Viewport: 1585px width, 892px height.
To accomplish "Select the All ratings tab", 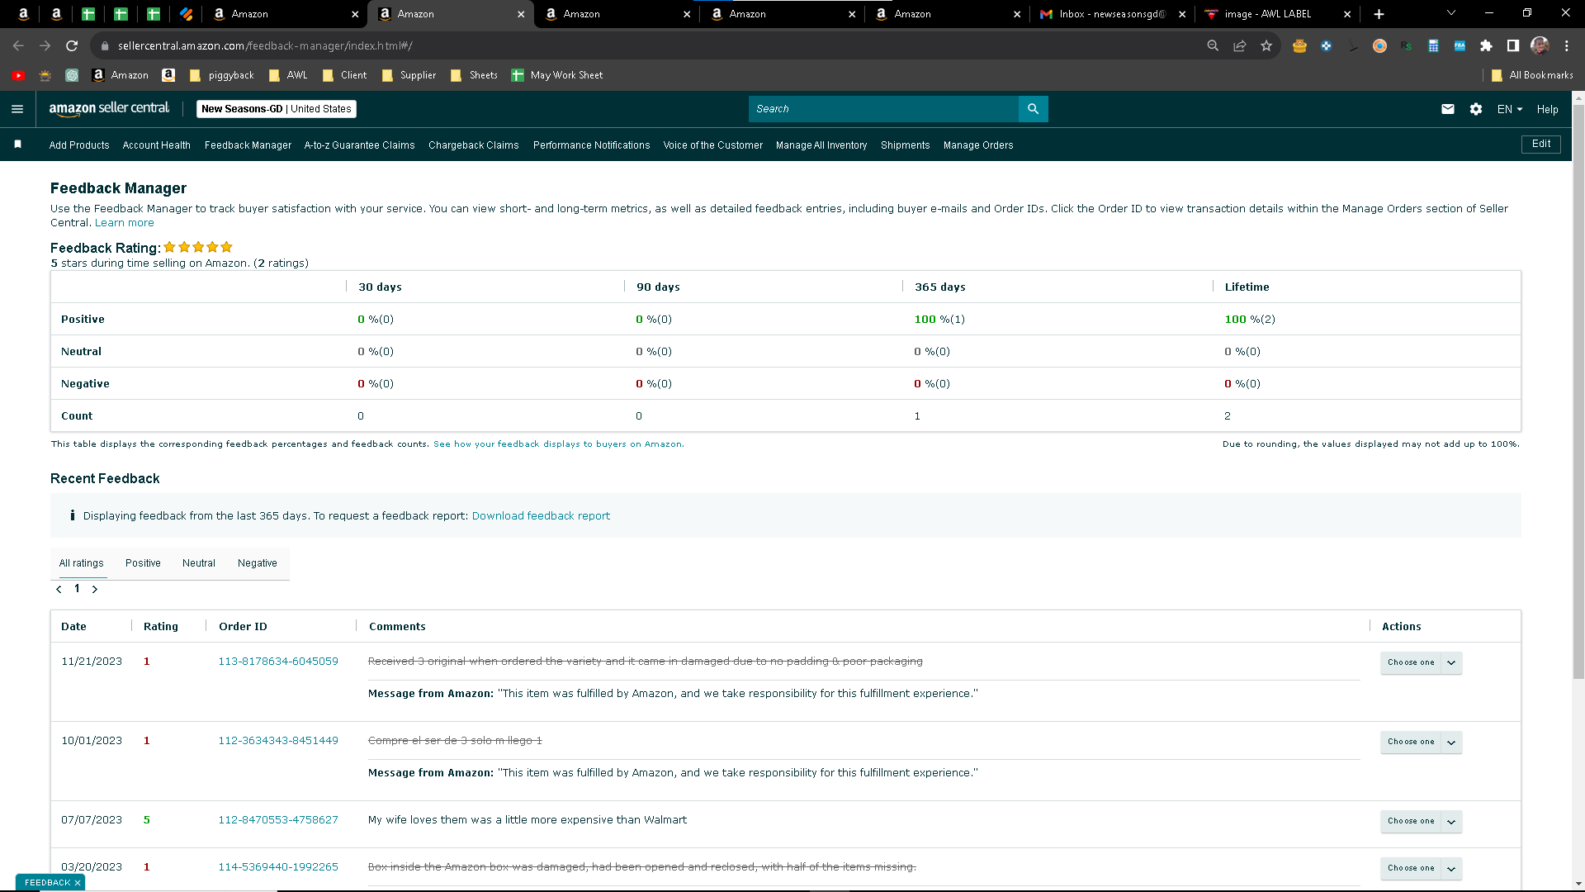I will 82,563.
